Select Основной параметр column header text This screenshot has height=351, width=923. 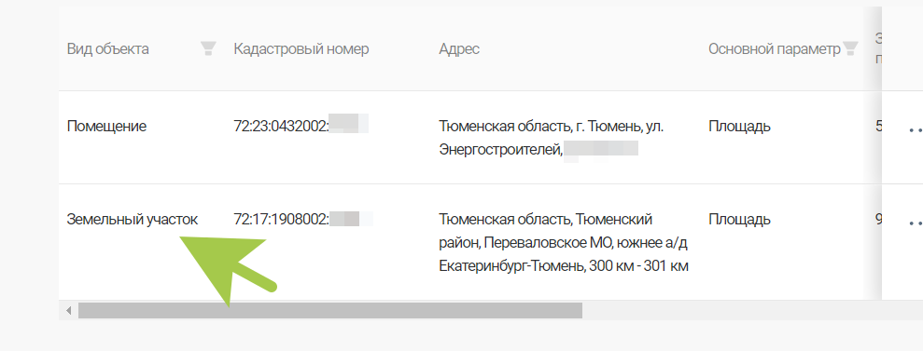774,48
